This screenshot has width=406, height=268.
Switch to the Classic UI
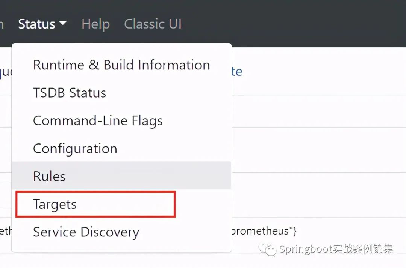pyautogui.click(x=153, y=24)
